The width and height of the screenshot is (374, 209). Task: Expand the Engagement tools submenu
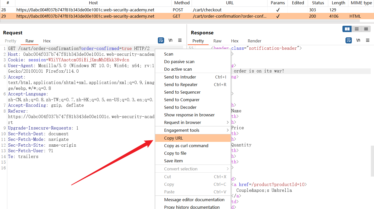tap(227, 130)
